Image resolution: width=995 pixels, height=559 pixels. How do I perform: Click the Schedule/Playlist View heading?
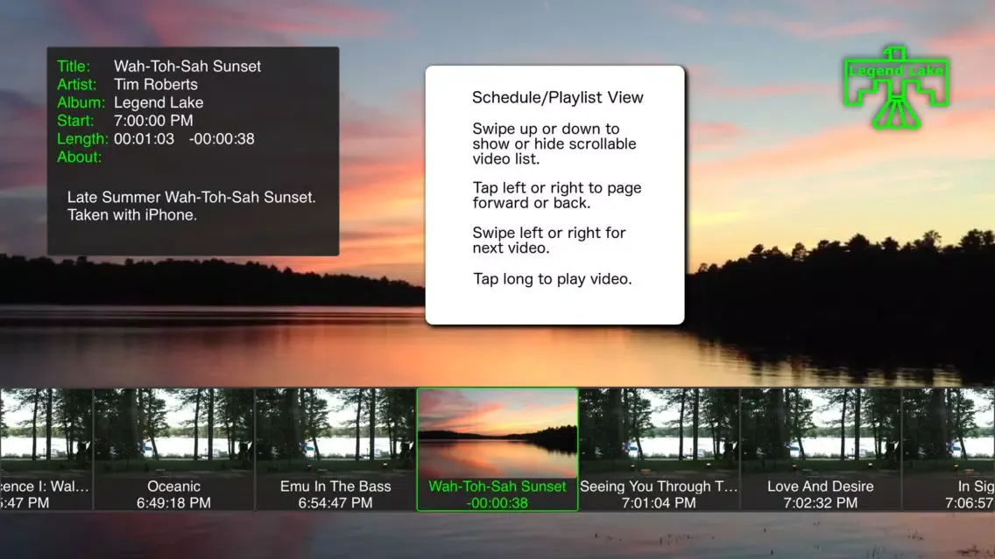point(558,98)
